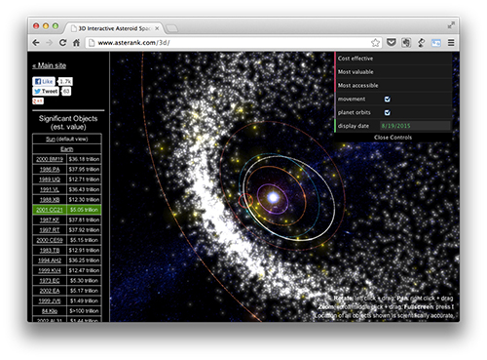Viewport: 487px width, 360px height.
Task: Close the 3D Interactive Asteroid tab
Action: point(157,28)
